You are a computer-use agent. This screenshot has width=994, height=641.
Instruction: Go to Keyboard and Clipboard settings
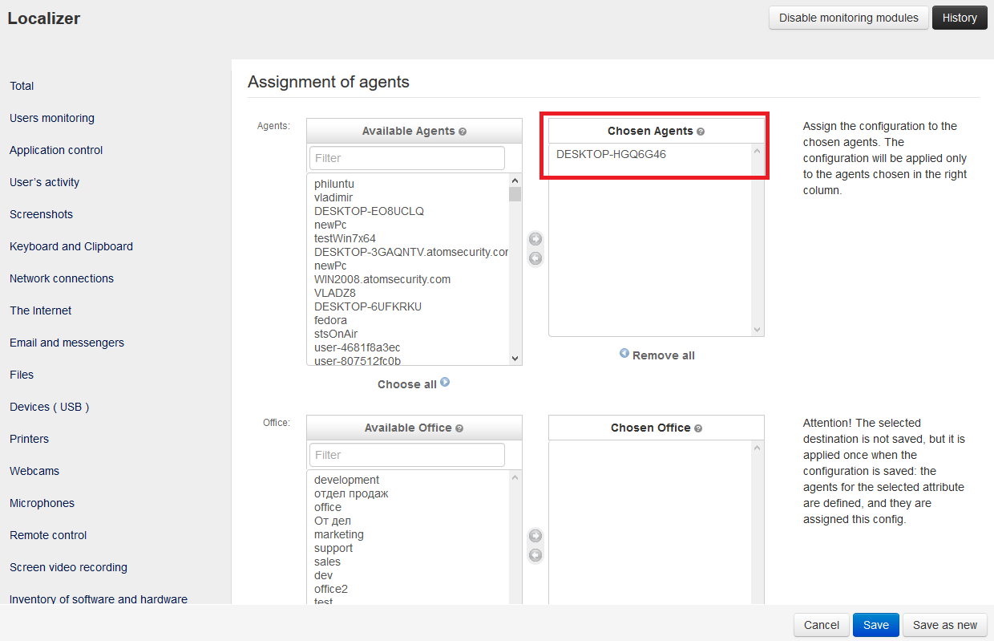[71, 246]
